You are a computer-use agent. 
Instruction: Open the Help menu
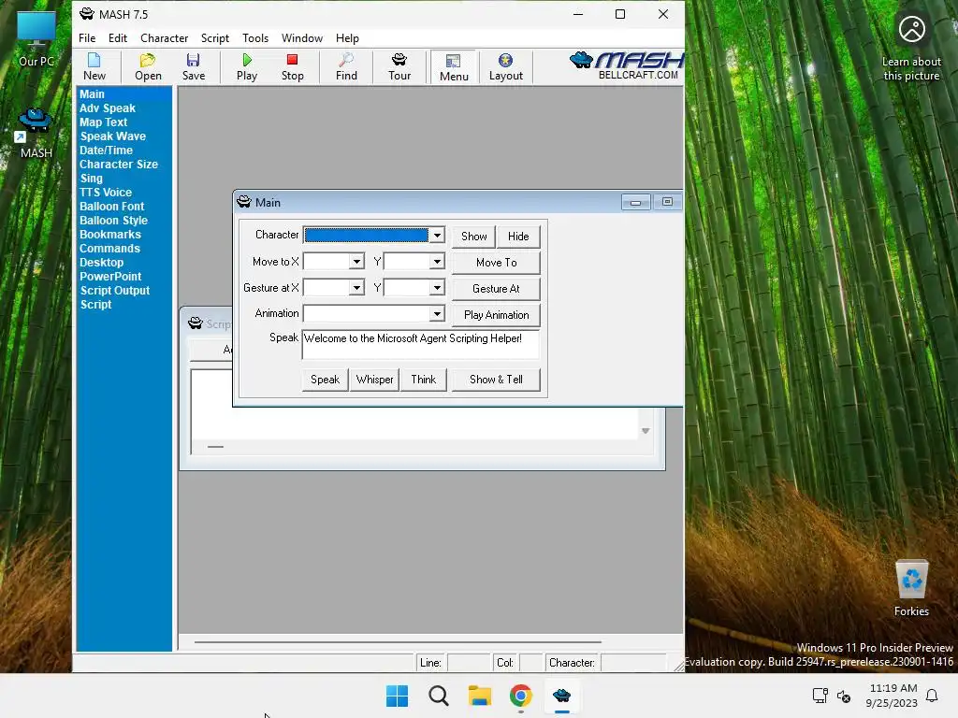pos(347,37)
